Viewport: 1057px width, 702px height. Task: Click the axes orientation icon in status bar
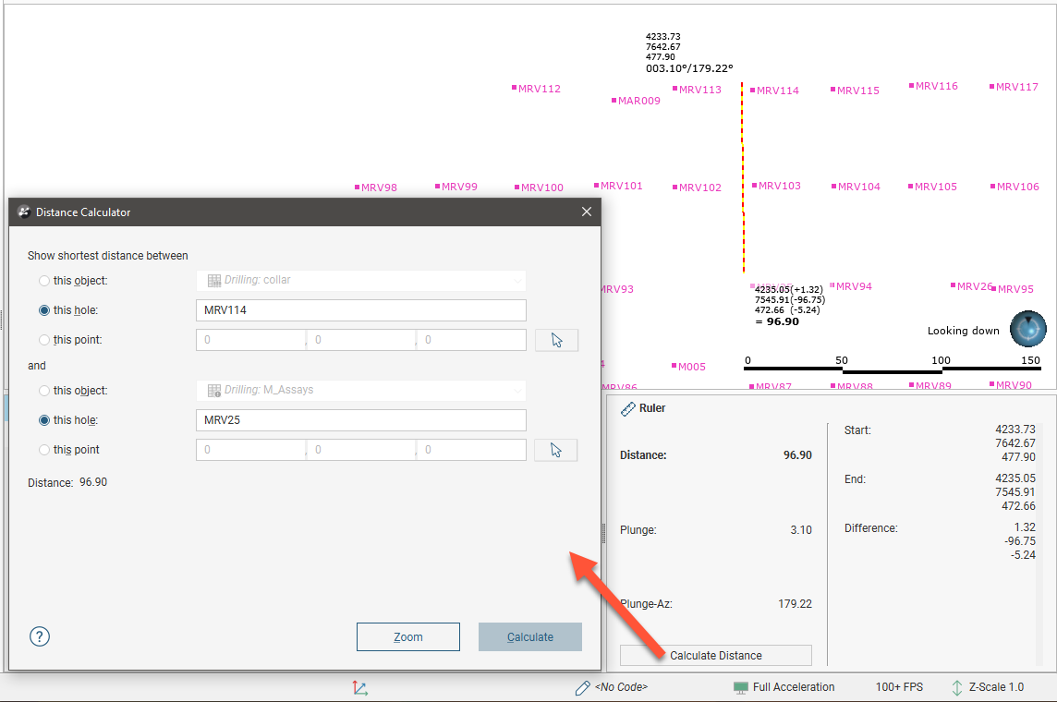click(359, 687)
